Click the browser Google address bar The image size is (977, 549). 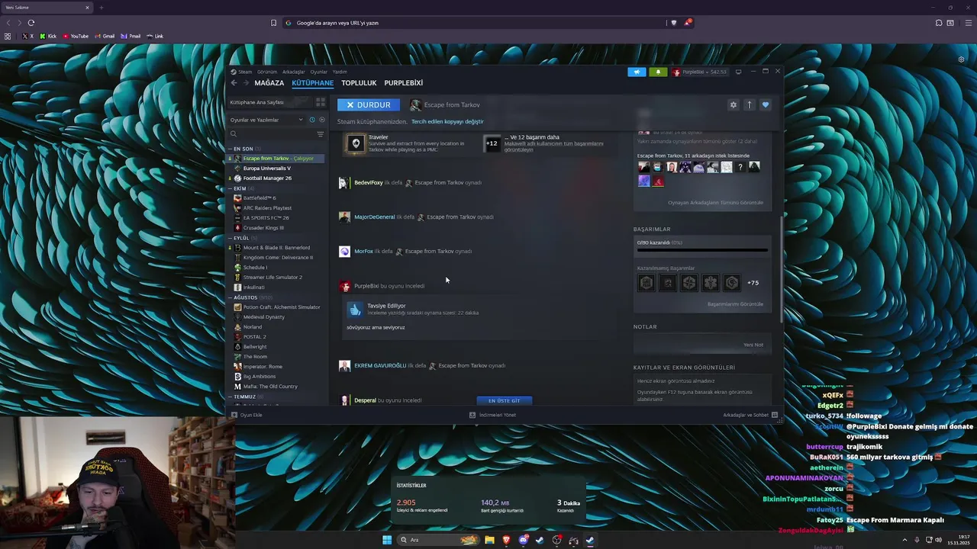tap(473, 23)
